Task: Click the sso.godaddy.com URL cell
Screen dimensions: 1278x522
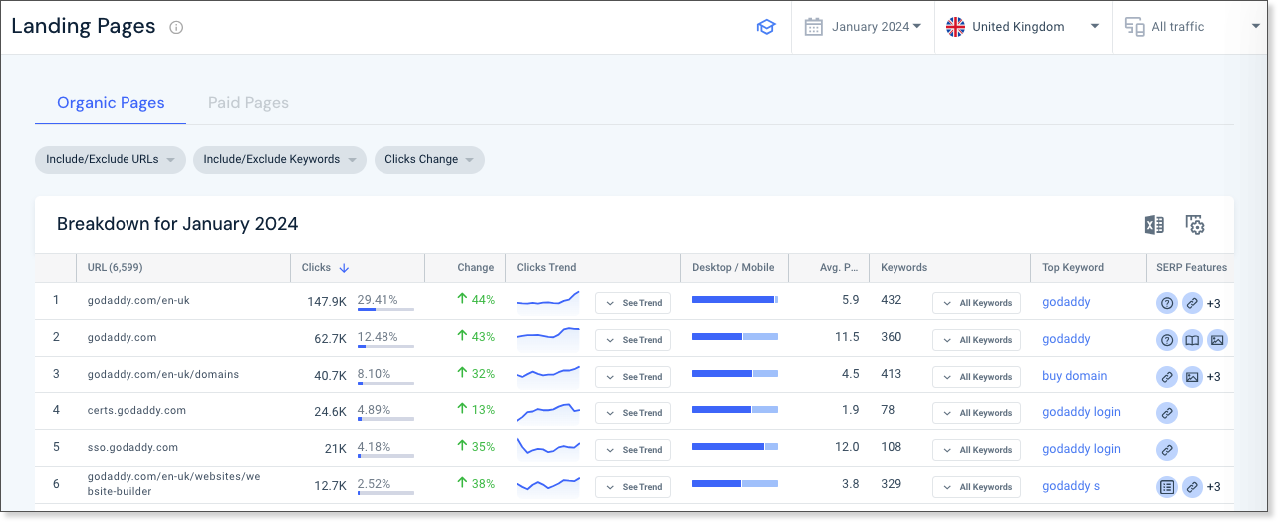Action: [132, 448]
